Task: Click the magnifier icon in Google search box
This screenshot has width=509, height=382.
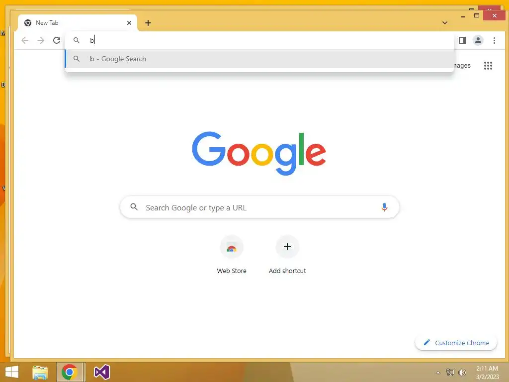Action: [x=134, y=206]
